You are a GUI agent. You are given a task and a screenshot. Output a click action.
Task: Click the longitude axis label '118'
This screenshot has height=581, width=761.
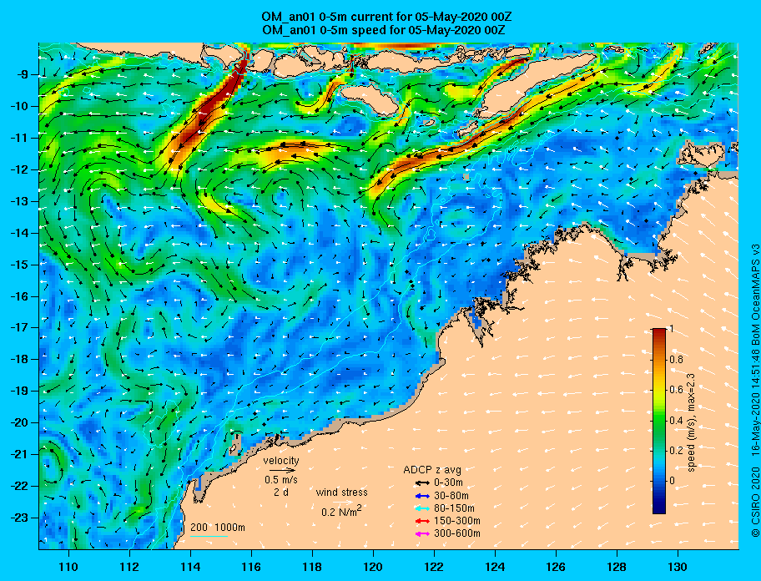[312, 567]
